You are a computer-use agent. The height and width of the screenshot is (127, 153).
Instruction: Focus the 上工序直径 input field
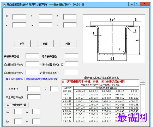click(x=34, y=89)
